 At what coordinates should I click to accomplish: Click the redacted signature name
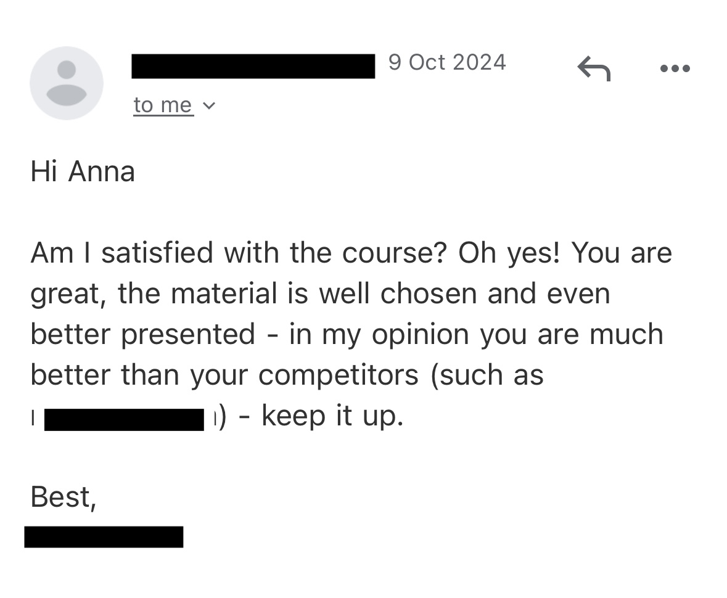104,536
